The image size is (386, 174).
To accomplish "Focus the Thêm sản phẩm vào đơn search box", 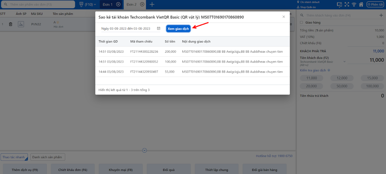I will (38, 4).
